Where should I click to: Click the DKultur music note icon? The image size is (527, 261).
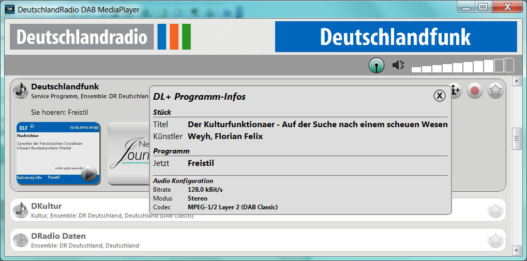coord(21,210)
